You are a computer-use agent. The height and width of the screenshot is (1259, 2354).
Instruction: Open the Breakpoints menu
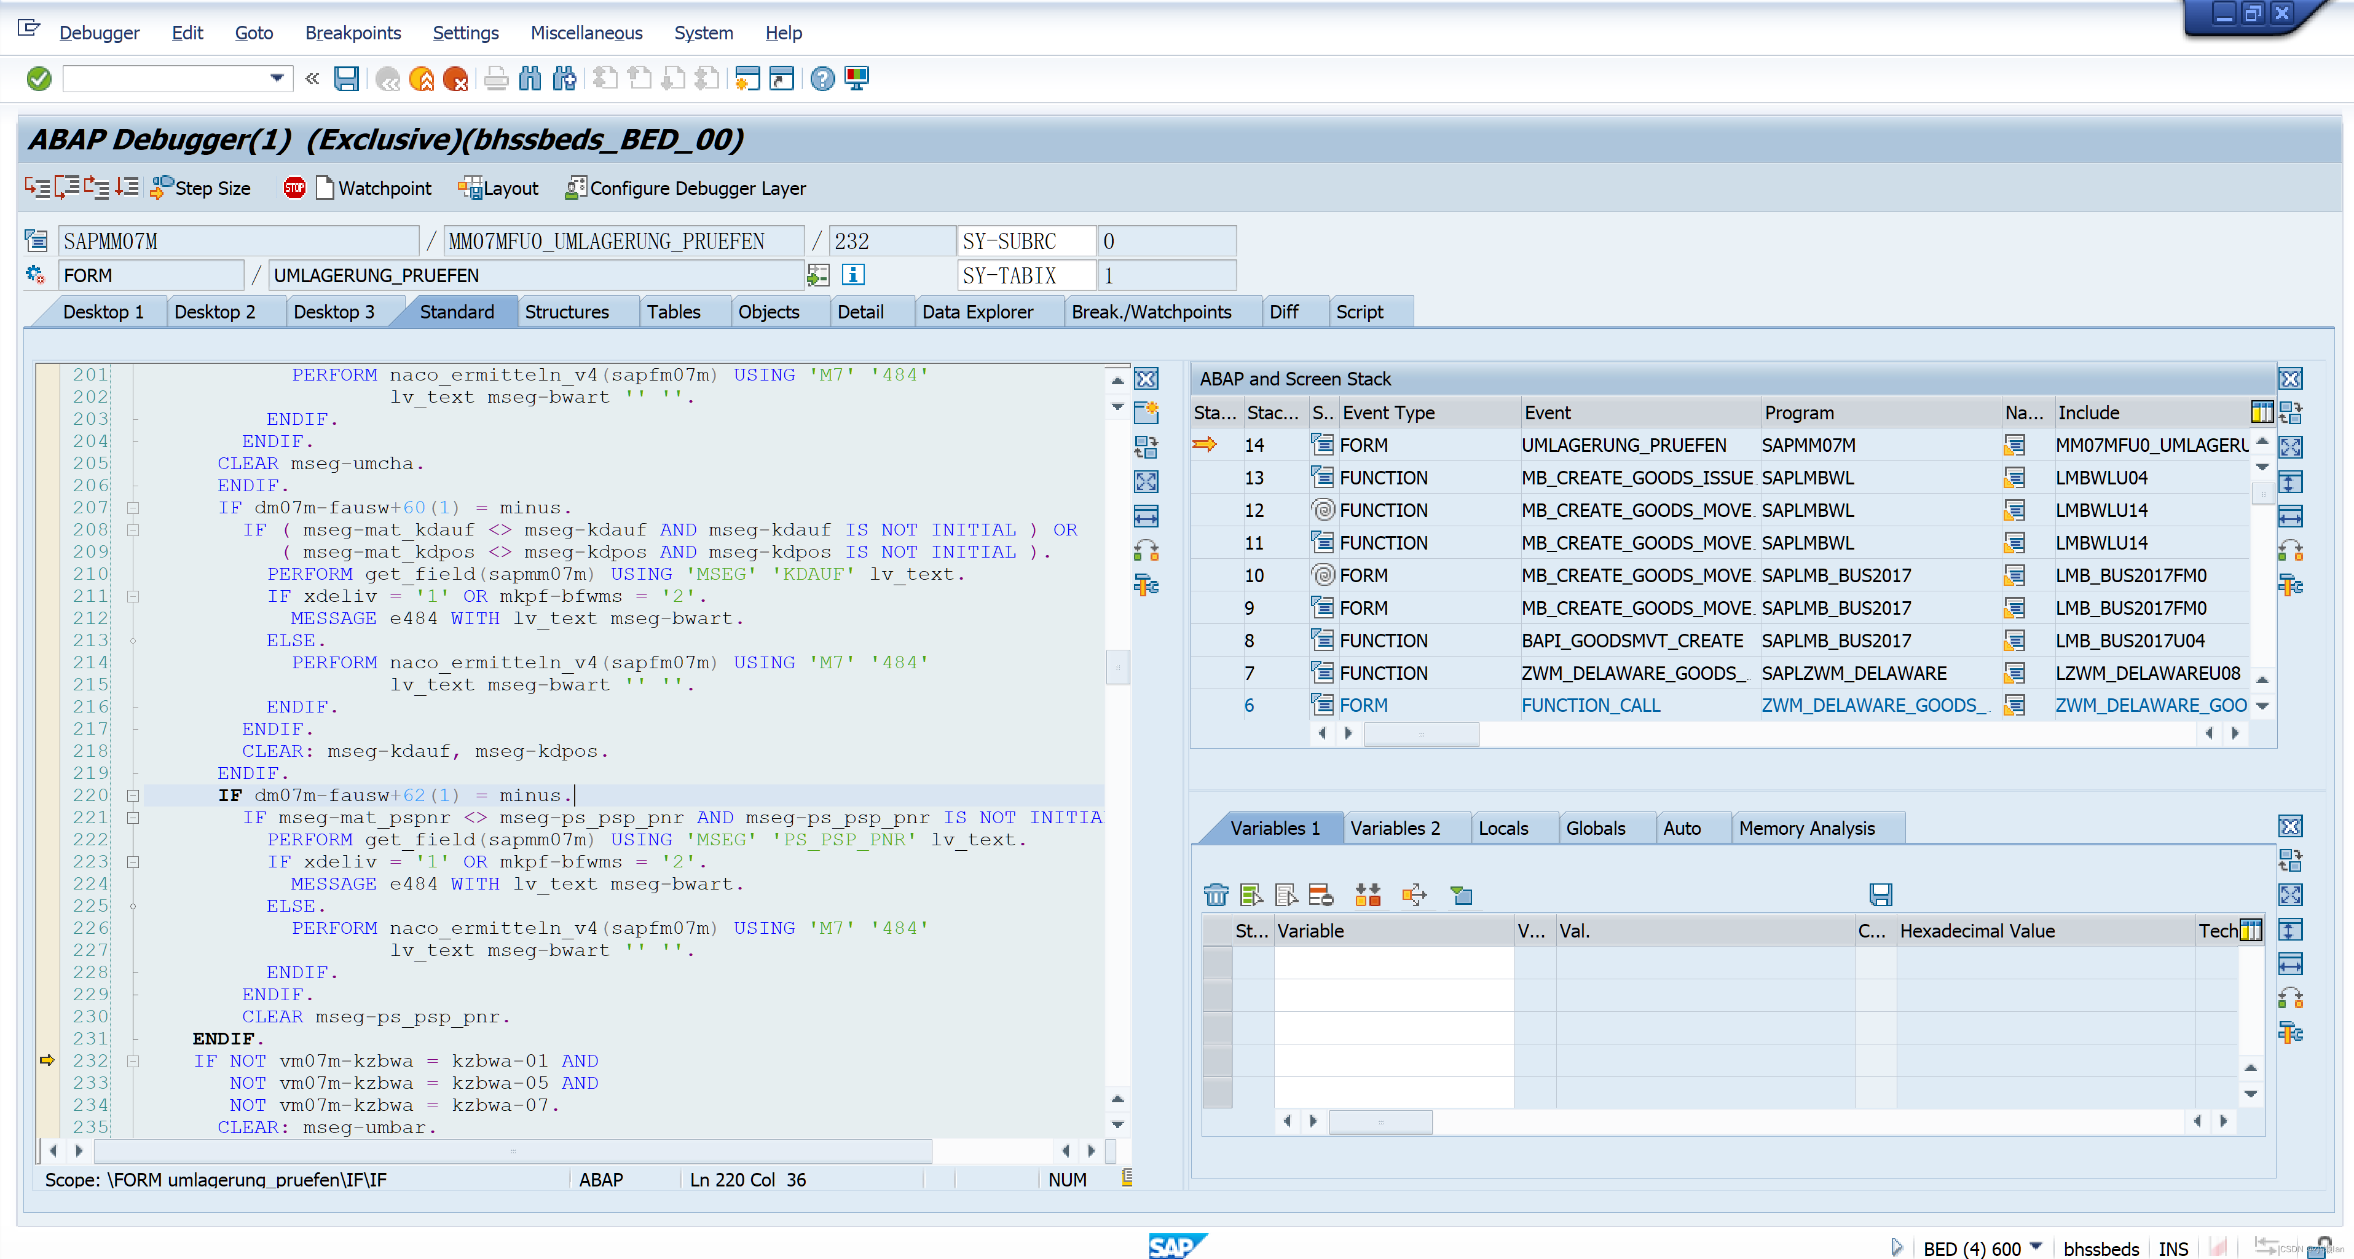353,33
